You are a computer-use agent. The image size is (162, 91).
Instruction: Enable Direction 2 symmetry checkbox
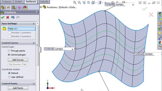pyautogui.click(x=9, y=36)
